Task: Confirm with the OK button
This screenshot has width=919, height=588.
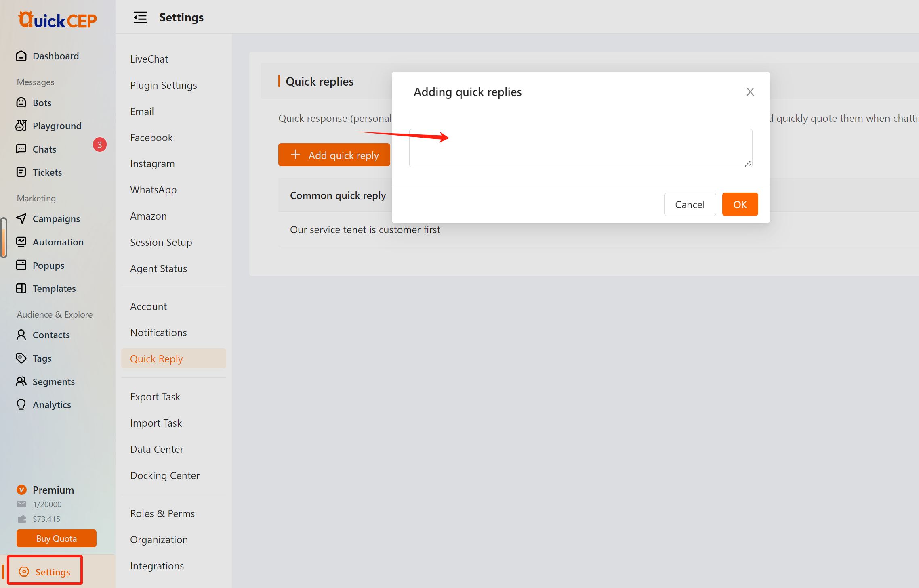Action: click(740, 205)
